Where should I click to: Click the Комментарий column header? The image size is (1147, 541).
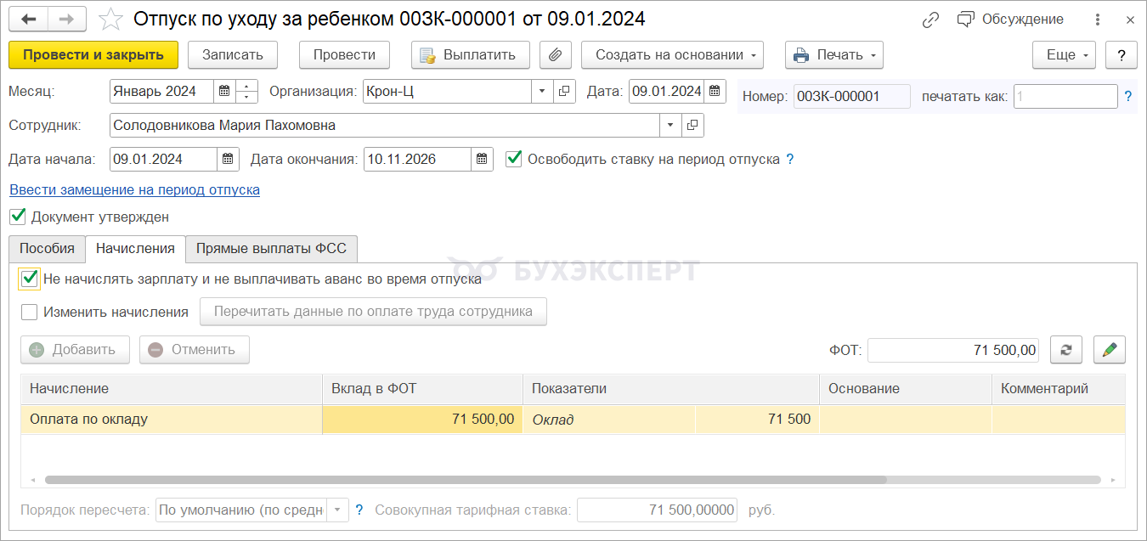(1059, 388)
